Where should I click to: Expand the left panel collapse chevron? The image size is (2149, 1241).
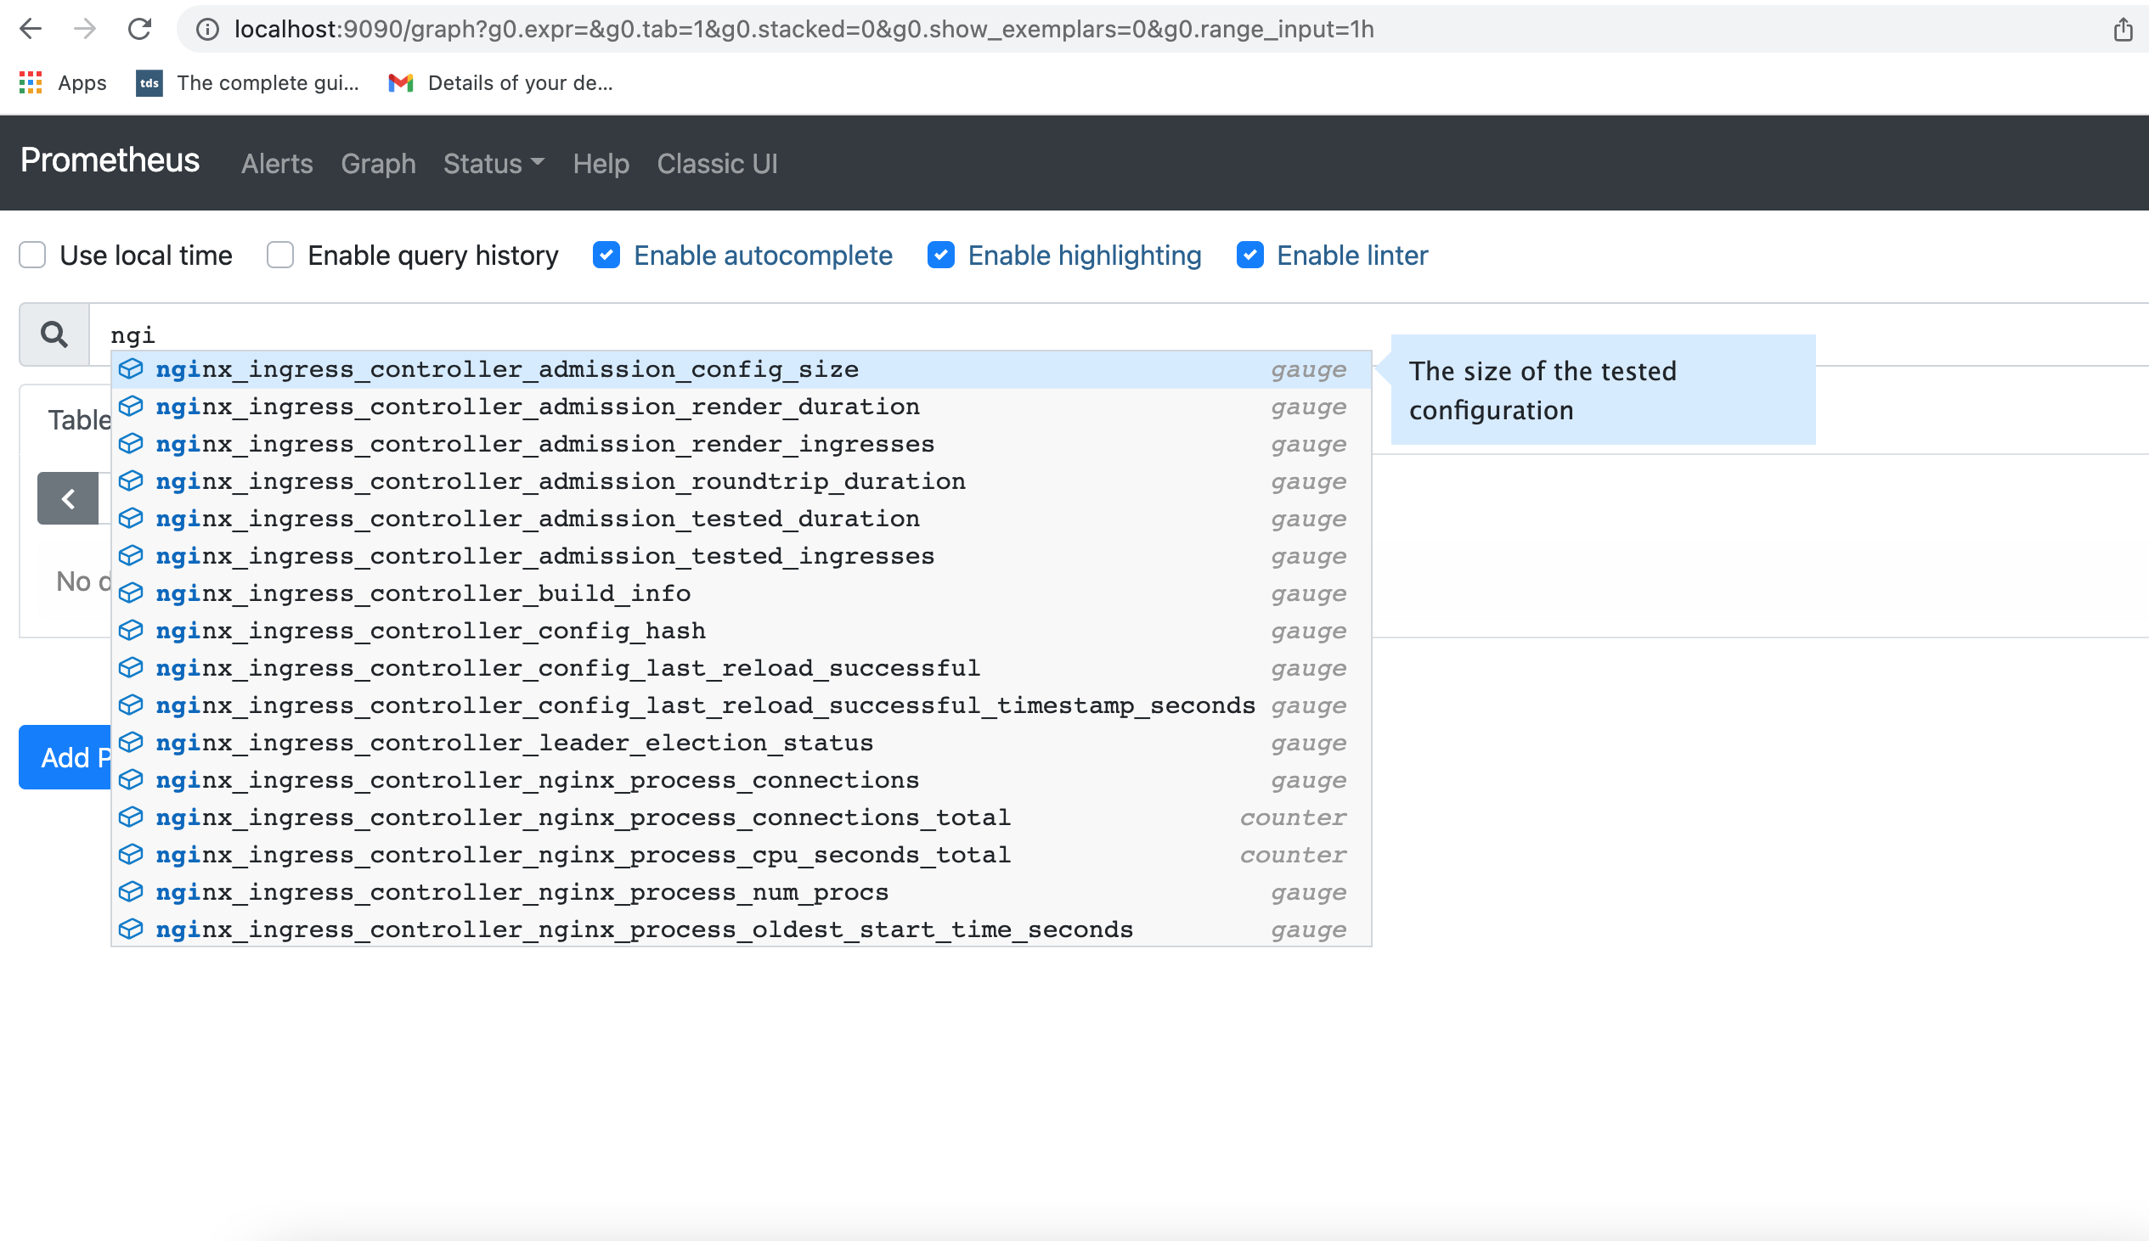(x=68, y=498)
